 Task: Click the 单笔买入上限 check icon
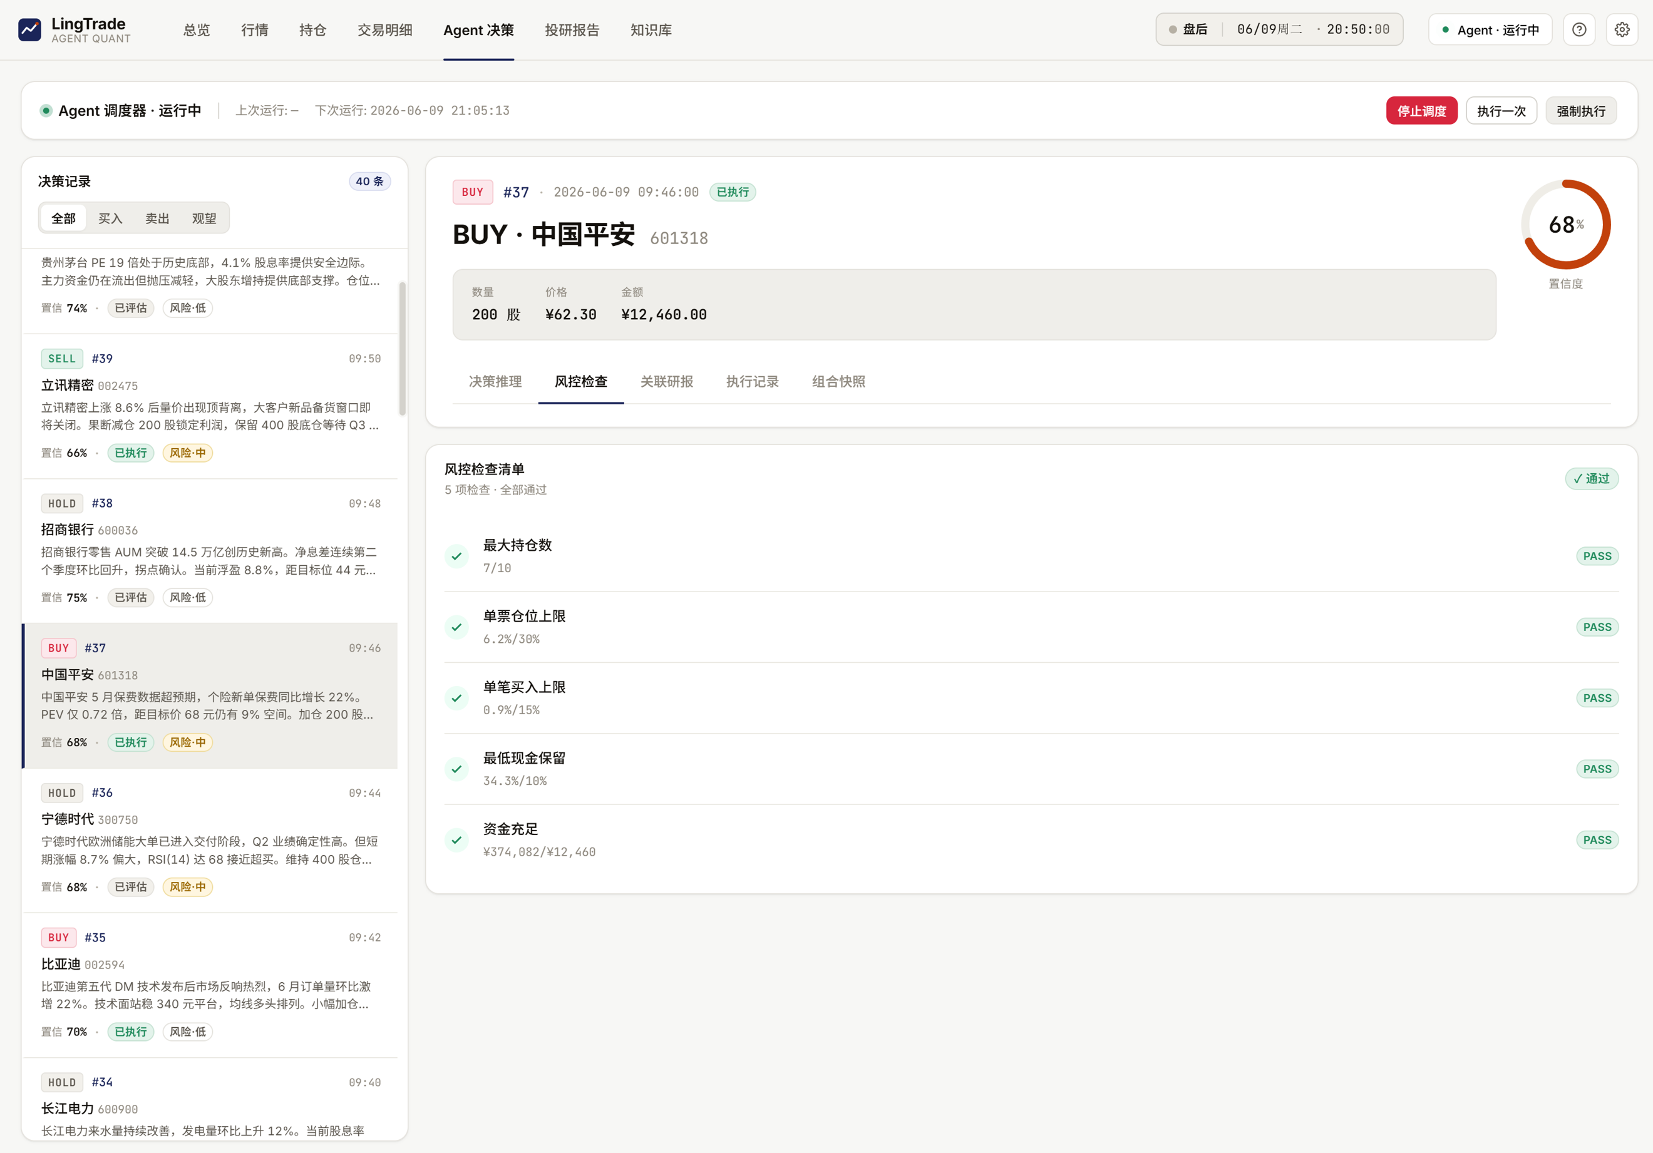[x=456, y=698]
